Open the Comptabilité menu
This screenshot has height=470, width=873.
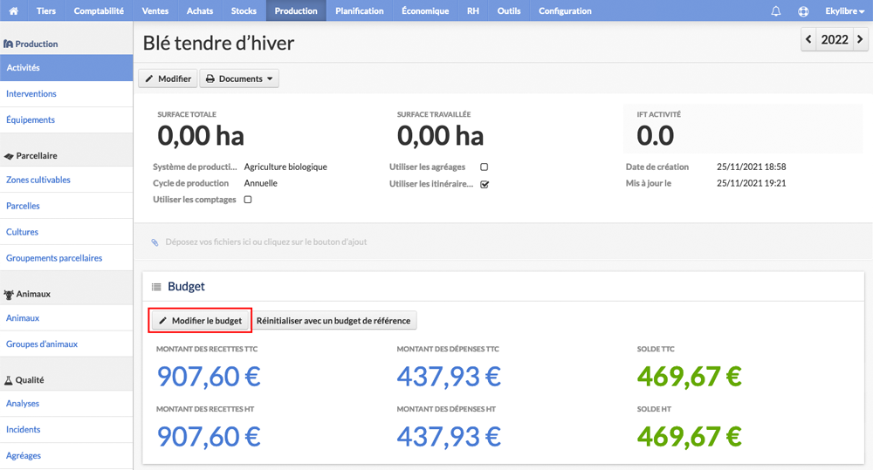point(99,10)
